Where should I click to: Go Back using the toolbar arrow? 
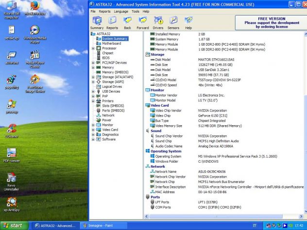point(127,23)
